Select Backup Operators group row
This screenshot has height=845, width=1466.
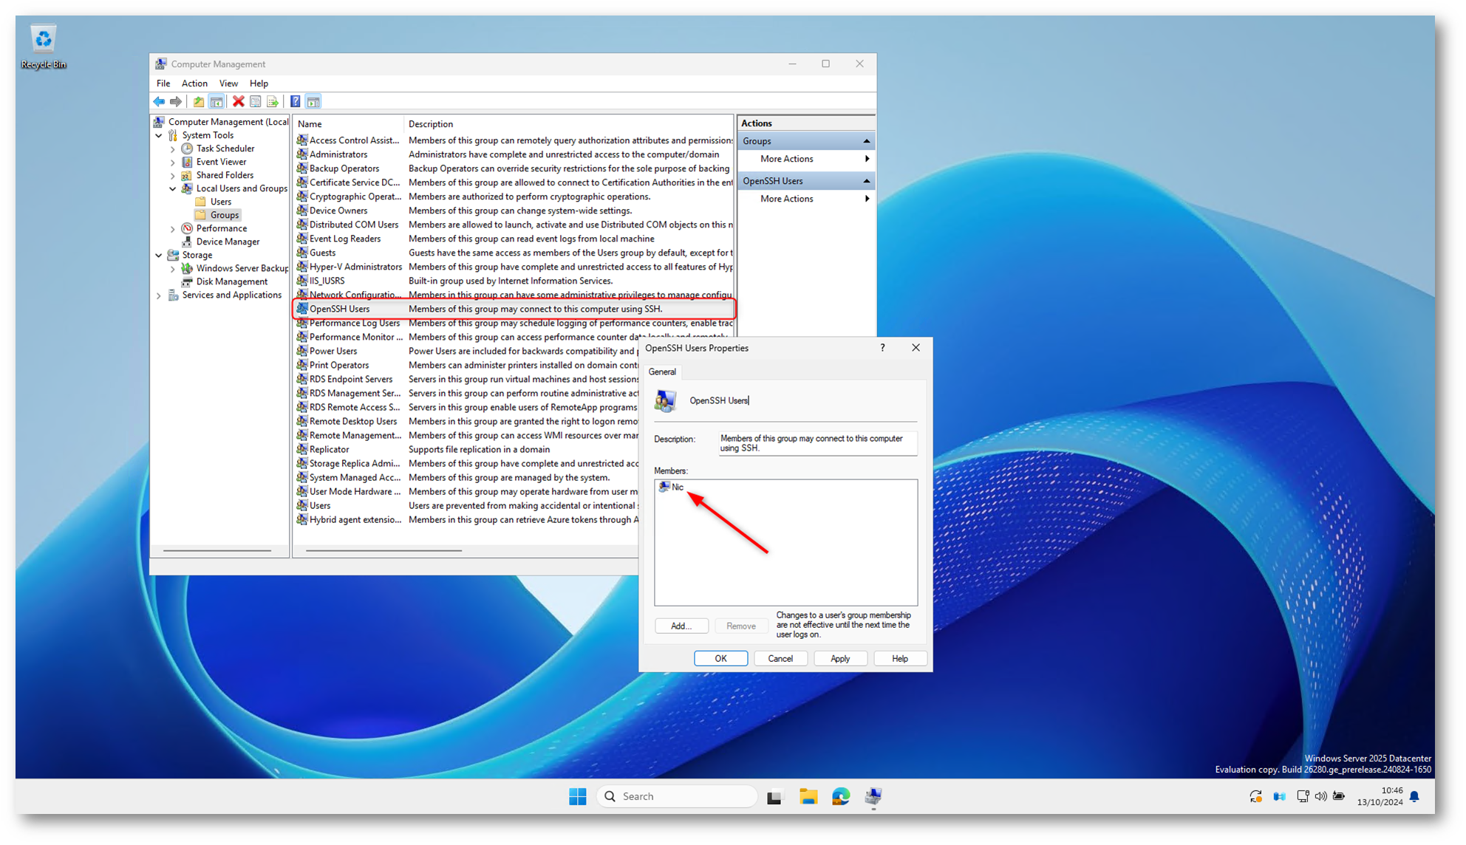[x=514, y=168]
